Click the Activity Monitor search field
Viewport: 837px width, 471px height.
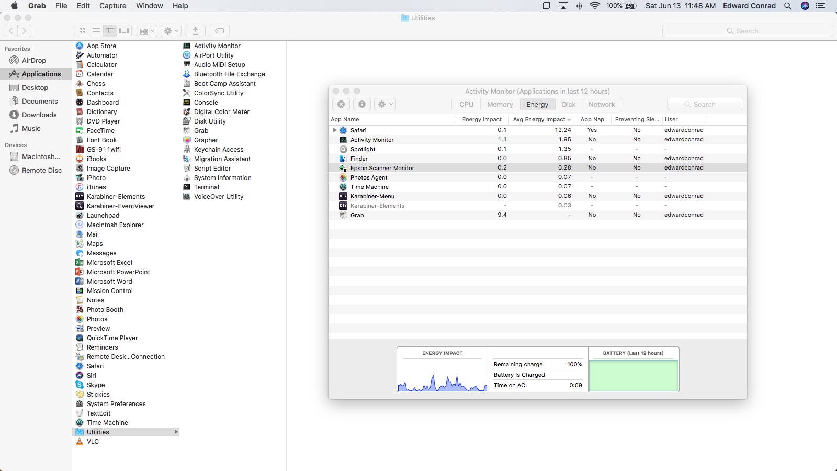tap(705, 104)
